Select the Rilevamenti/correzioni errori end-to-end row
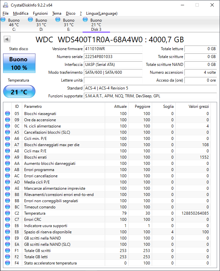The width and height of the screenshot is (220, 271). [107, 194]
